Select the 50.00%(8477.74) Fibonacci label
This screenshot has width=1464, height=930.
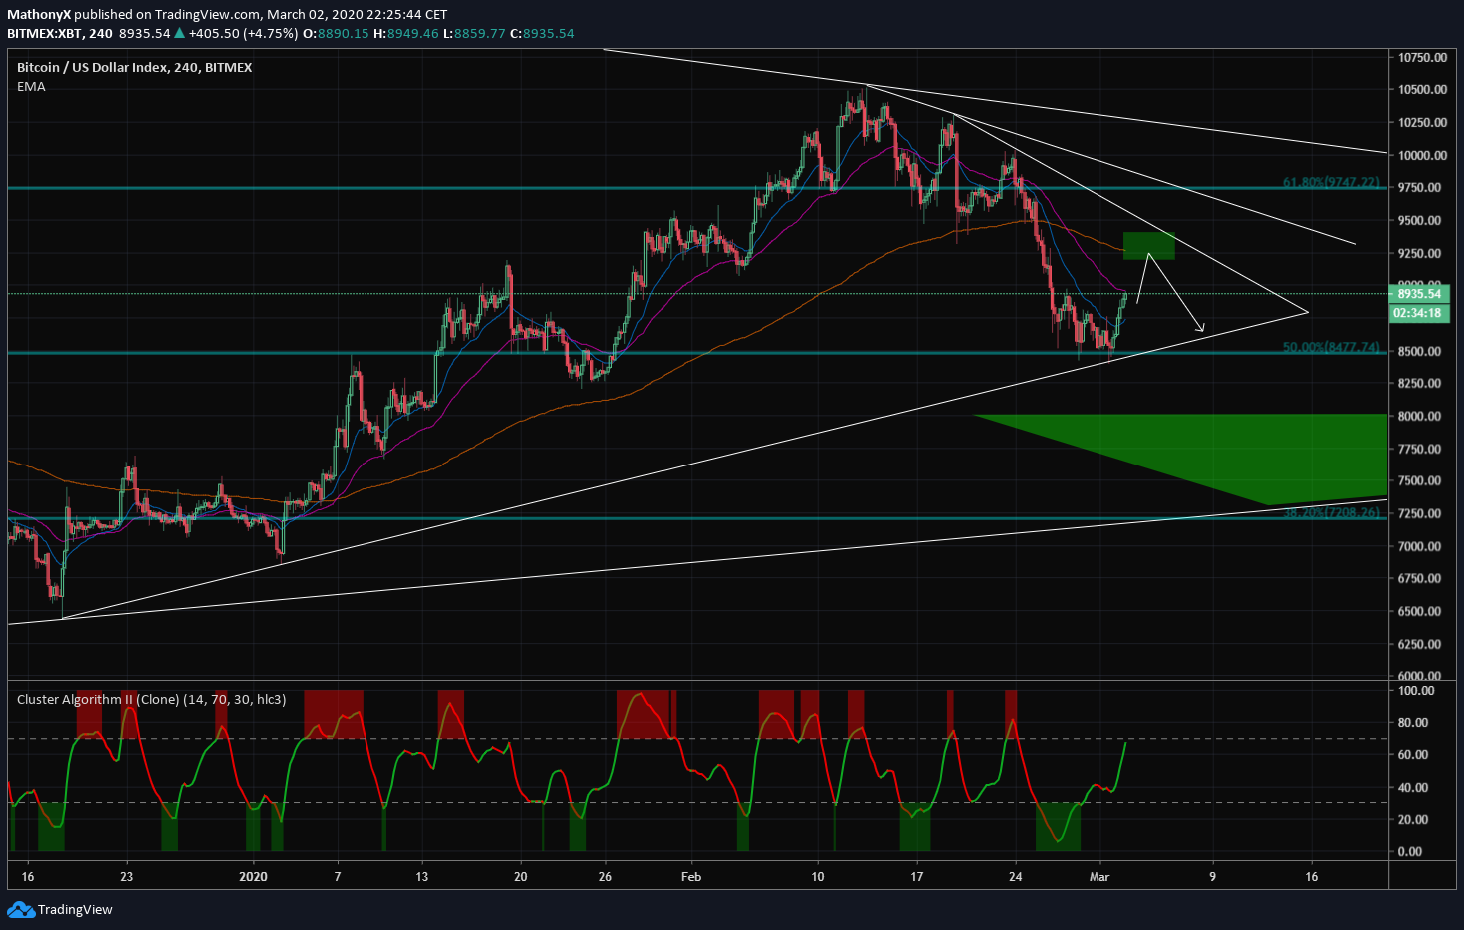(x=1331, y=348)
